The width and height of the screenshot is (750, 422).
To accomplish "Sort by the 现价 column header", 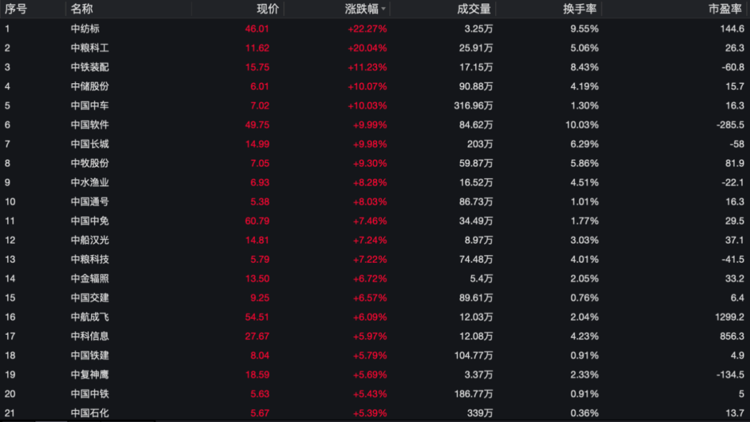I will coord(267,9).
